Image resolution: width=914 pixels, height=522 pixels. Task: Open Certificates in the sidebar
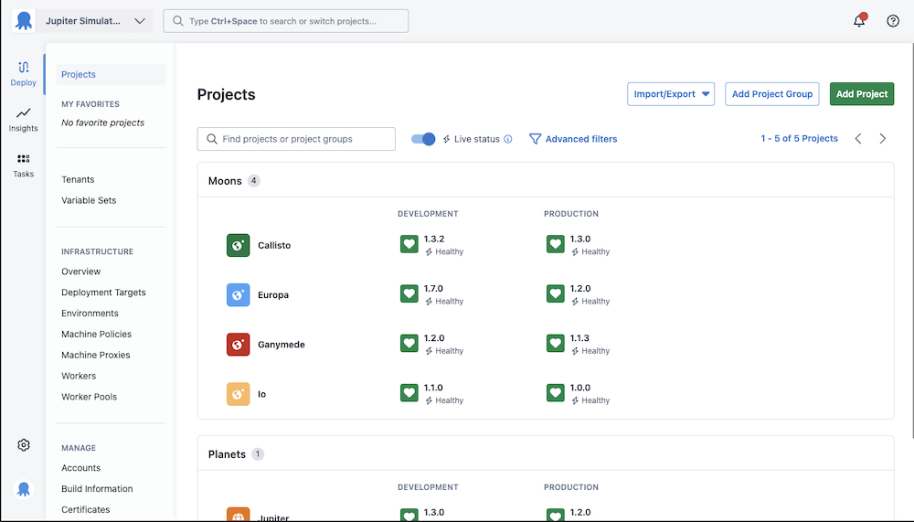pyautogui.click(x=85, y=510)
